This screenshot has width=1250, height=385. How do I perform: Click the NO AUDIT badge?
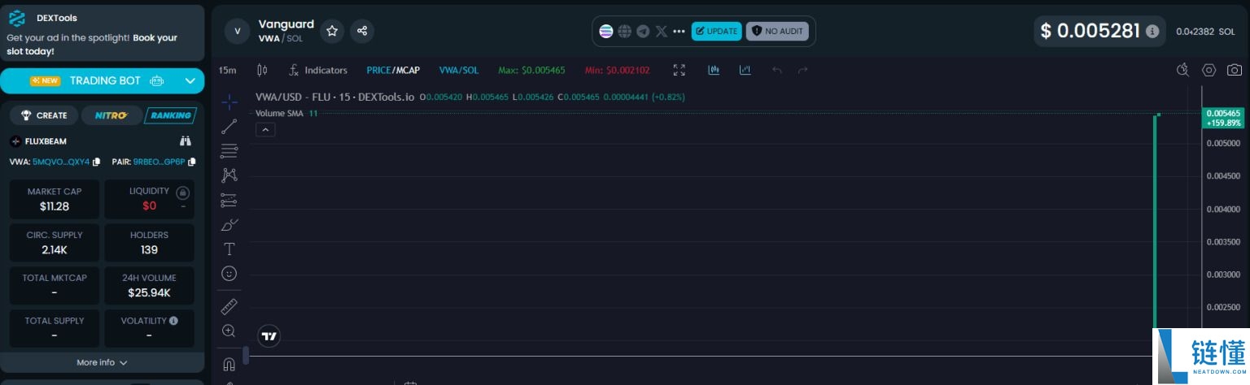tap(778, 32)
